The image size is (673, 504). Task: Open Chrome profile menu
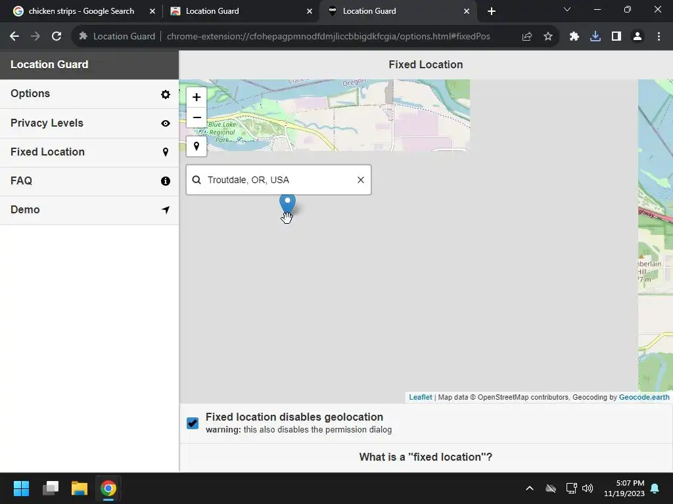pyautogui.click(x=638, y=37)
